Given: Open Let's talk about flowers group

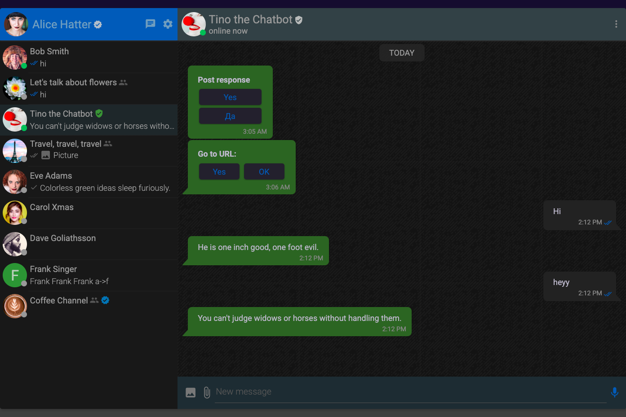Looking at the screenshot, I should click(89, 88).
